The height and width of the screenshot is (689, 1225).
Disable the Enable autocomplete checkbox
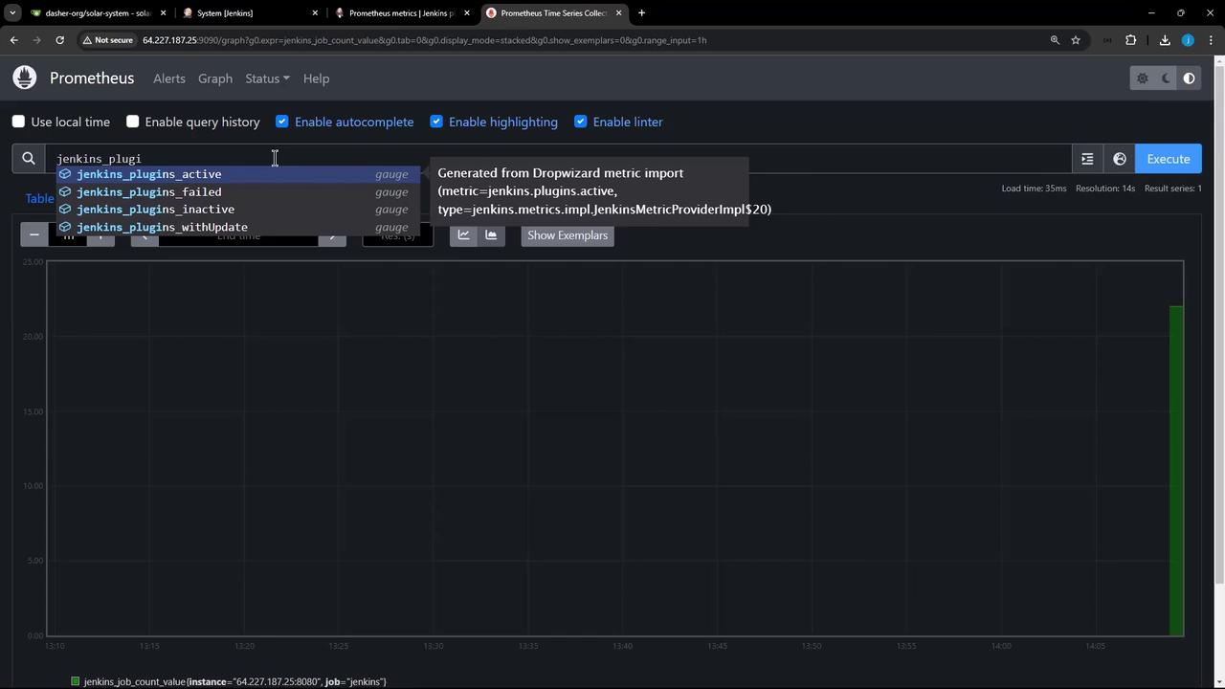tap(282, 122)
